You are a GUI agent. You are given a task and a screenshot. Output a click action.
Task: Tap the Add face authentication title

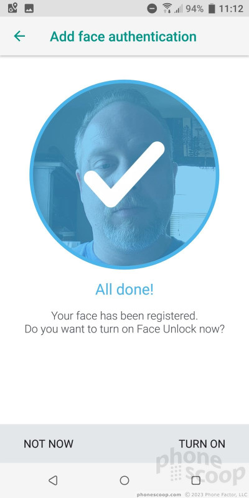(x=123, y=37)
